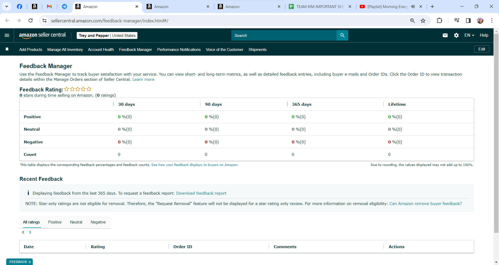Open the Chrome profile avatar
This screenshot has width=499, height=265.
(x=480, y=21)
